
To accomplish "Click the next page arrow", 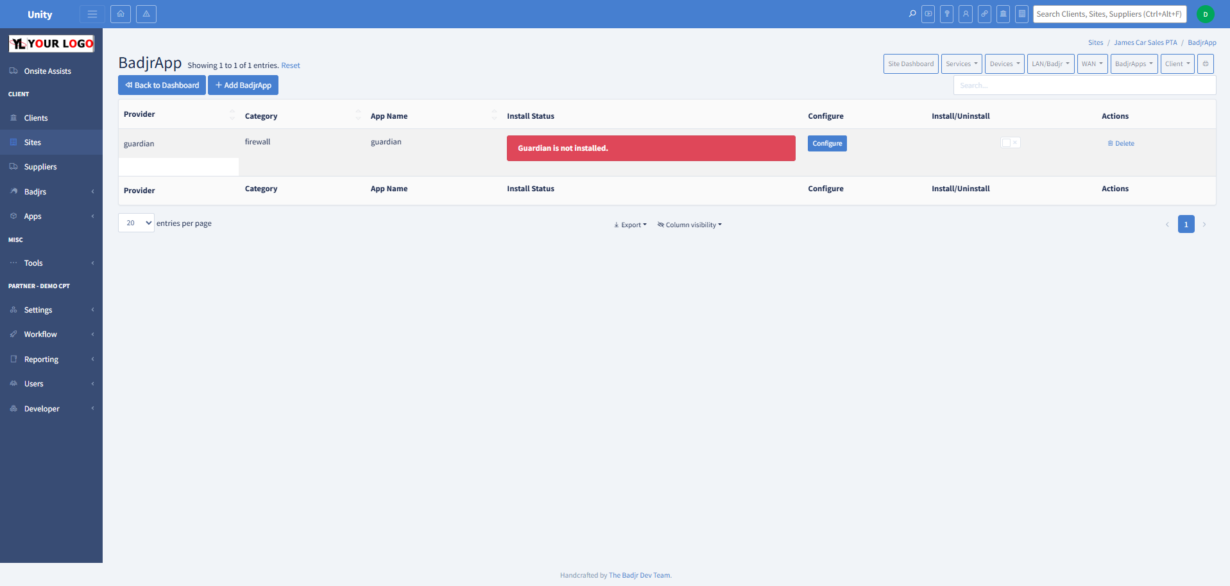I will click(x=1204, y=224).
